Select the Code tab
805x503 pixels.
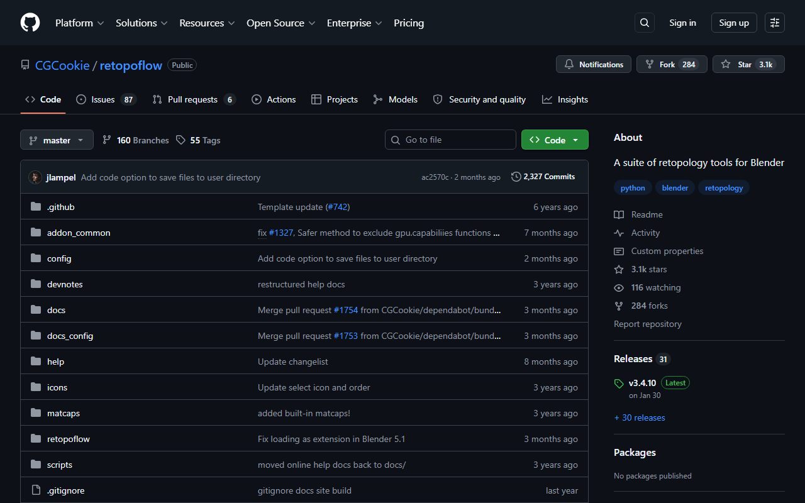pyautogui.click(x=43, y=99)
